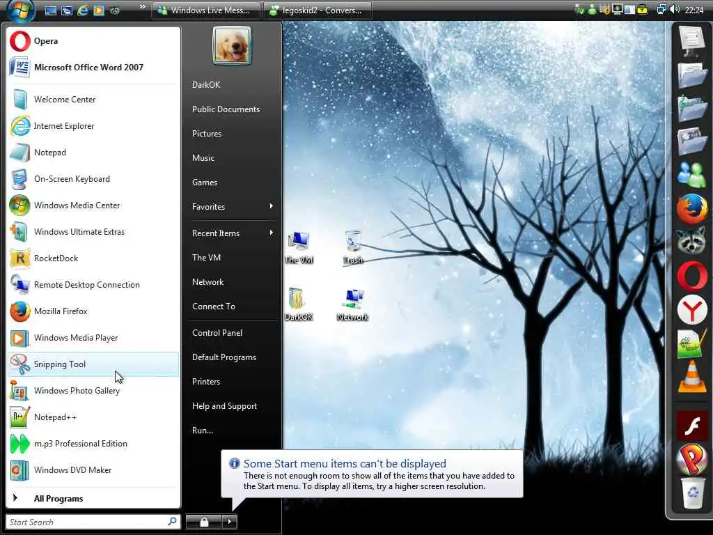Viewport: 713px width, 535px height.
Task: Click the Mozilla Firefox Start menu icon
Action: 19,311
